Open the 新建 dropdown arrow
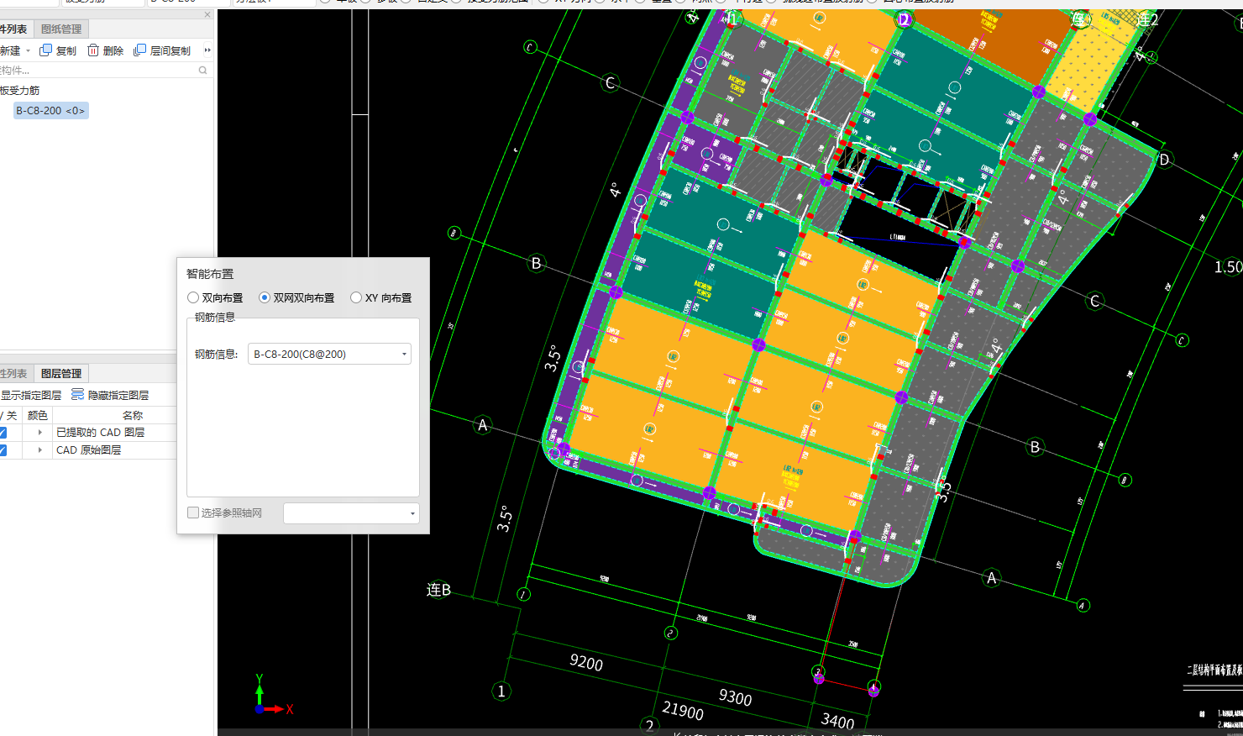1243x736 pixels. pos(28,51)
